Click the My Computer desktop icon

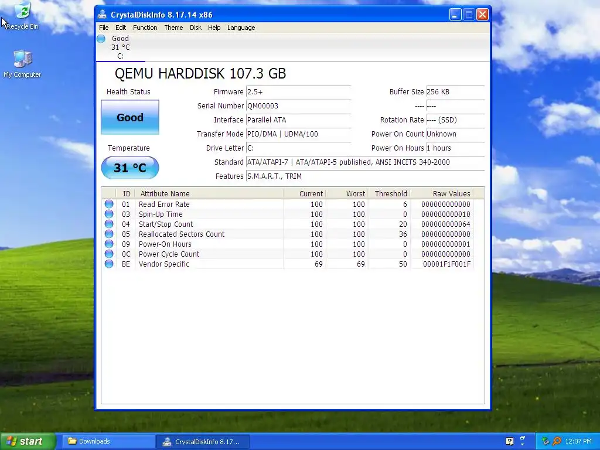point(22,64)
